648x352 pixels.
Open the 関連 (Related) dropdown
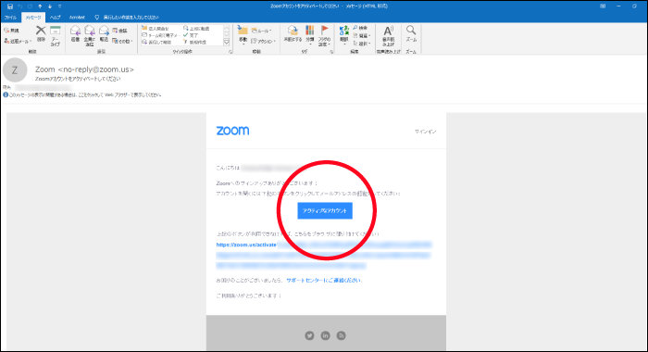click(362, 35)
